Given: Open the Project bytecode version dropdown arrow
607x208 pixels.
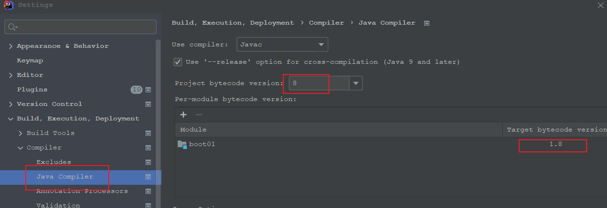Looking at the screenshot, I should click(x=356, y=83).
